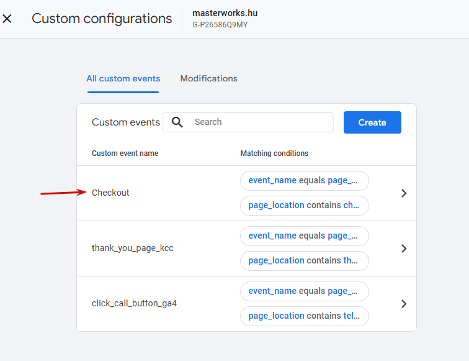Screen dimensions: 469x361
Task: Focus the custom events Search field
Action: click(x=248, y=122)
